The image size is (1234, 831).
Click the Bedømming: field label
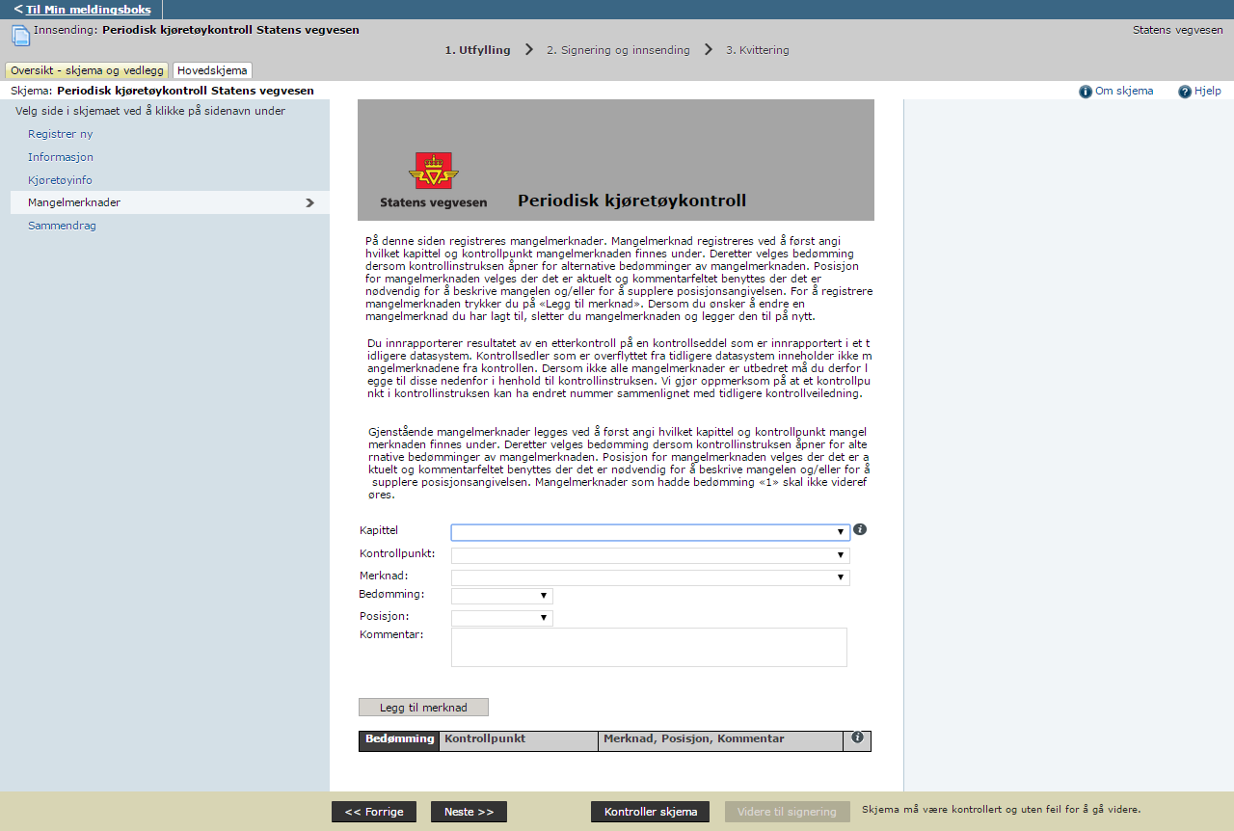(x=391, y=594)
